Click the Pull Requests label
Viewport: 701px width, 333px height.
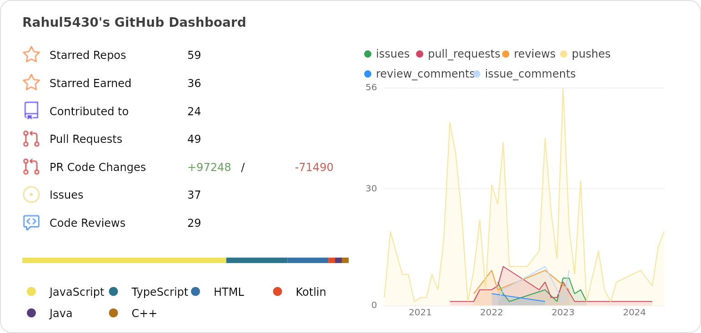[x=86, y=139]
